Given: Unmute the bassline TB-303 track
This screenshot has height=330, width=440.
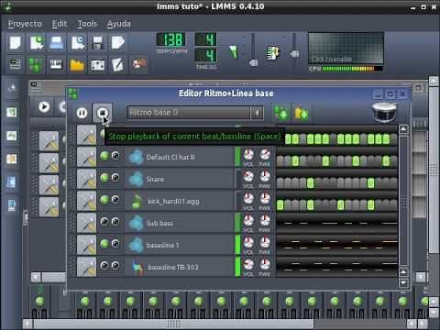Looking at the screenshot, I should tap(104, 266).
